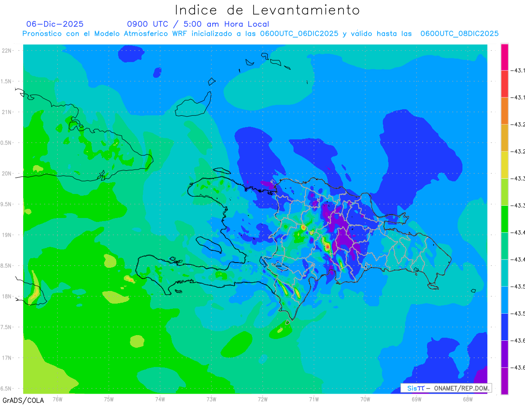Click the "6.5N" latitude label
This screenshot has height=405, width=525.
point(7,388)
